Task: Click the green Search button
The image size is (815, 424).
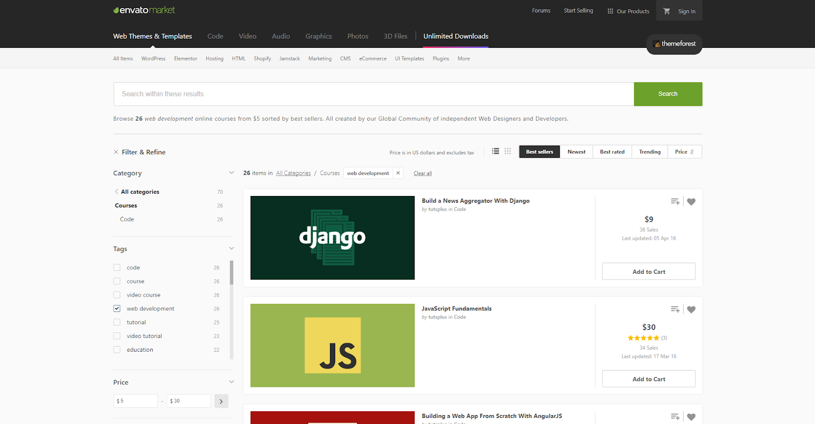Action: click(x=668, y=94)
